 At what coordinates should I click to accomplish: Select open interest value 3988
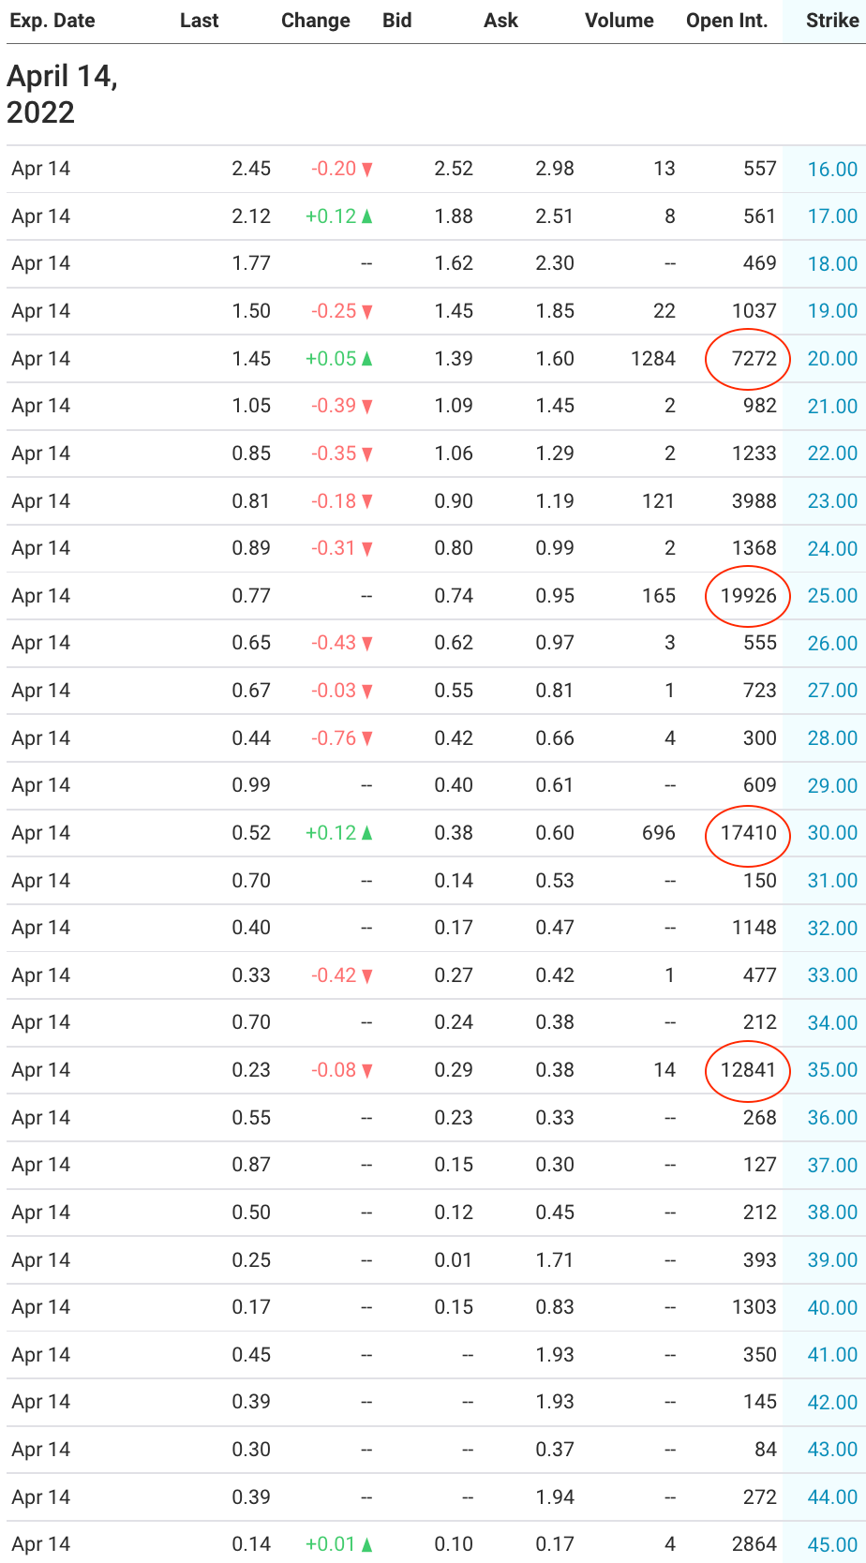[x=754, y=501]
